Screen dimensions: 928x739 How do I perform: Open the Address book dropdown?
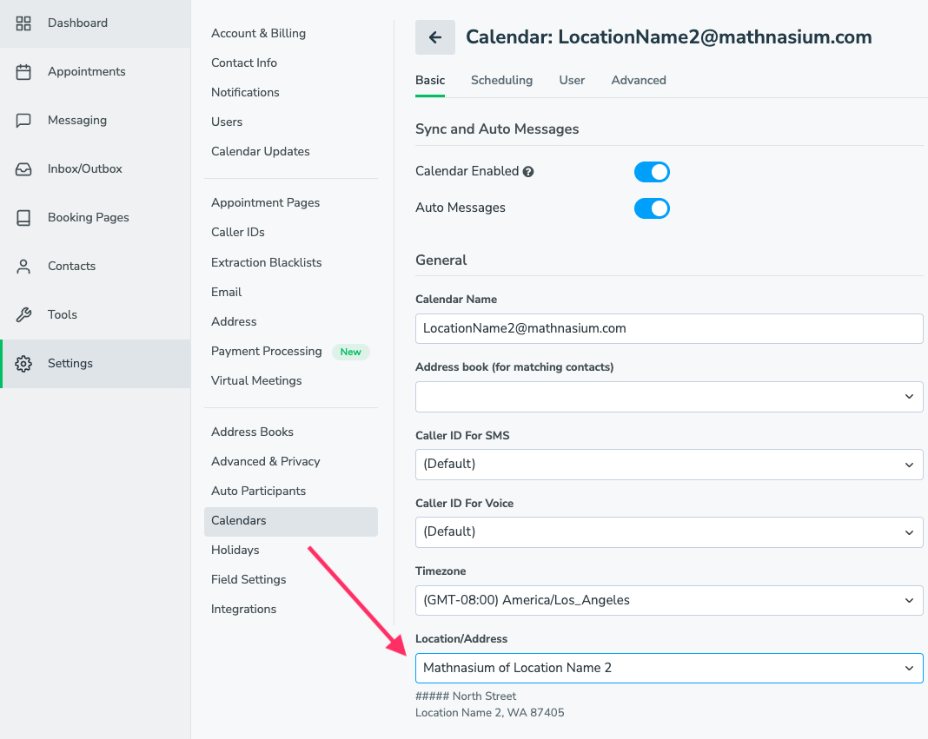(x=669, y=397)
